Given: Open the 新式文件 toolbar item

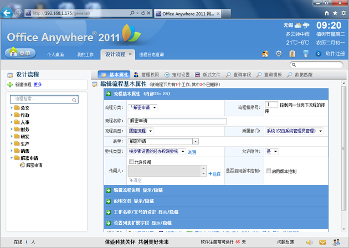Looking at the screenshot, I should [208, 74].
